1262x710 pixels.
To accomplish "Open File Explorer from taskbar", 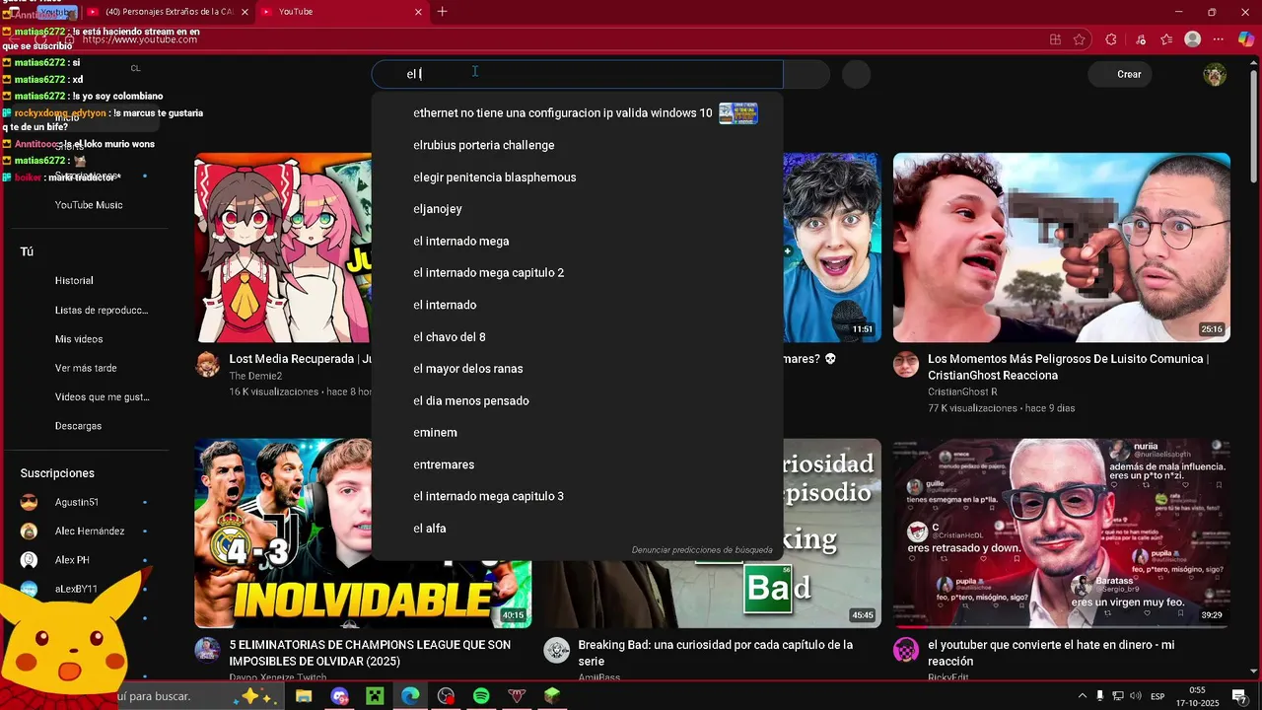I will [304, 696].
